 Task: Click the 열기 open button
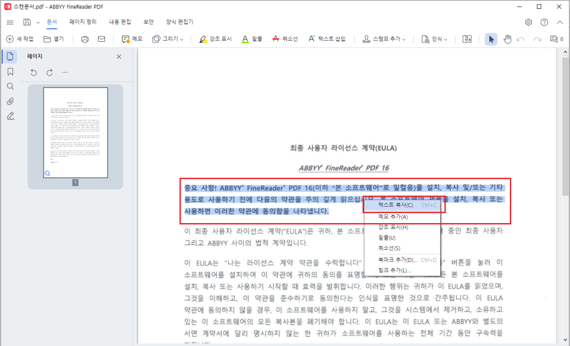click(x=54, y=39)
